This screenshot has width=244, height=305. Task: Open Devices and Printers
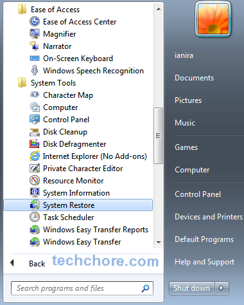point(209,217)
